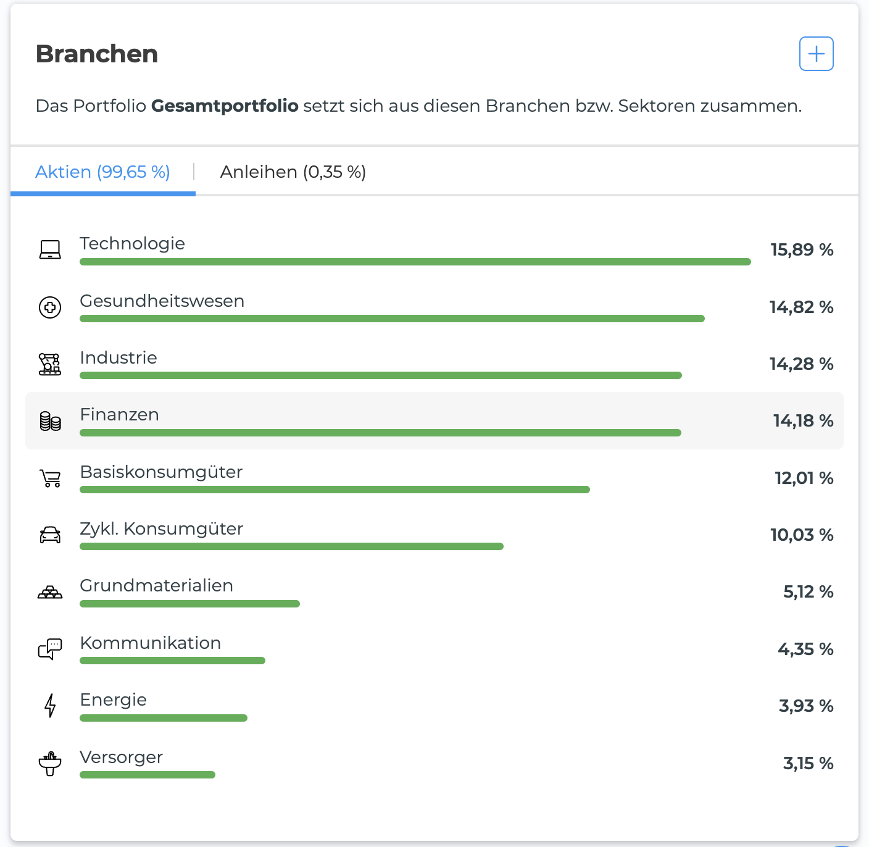The height and width of the screenshot is (847, 869).
Task: Click the laptop icon next to Technologie
Action: 50,249
